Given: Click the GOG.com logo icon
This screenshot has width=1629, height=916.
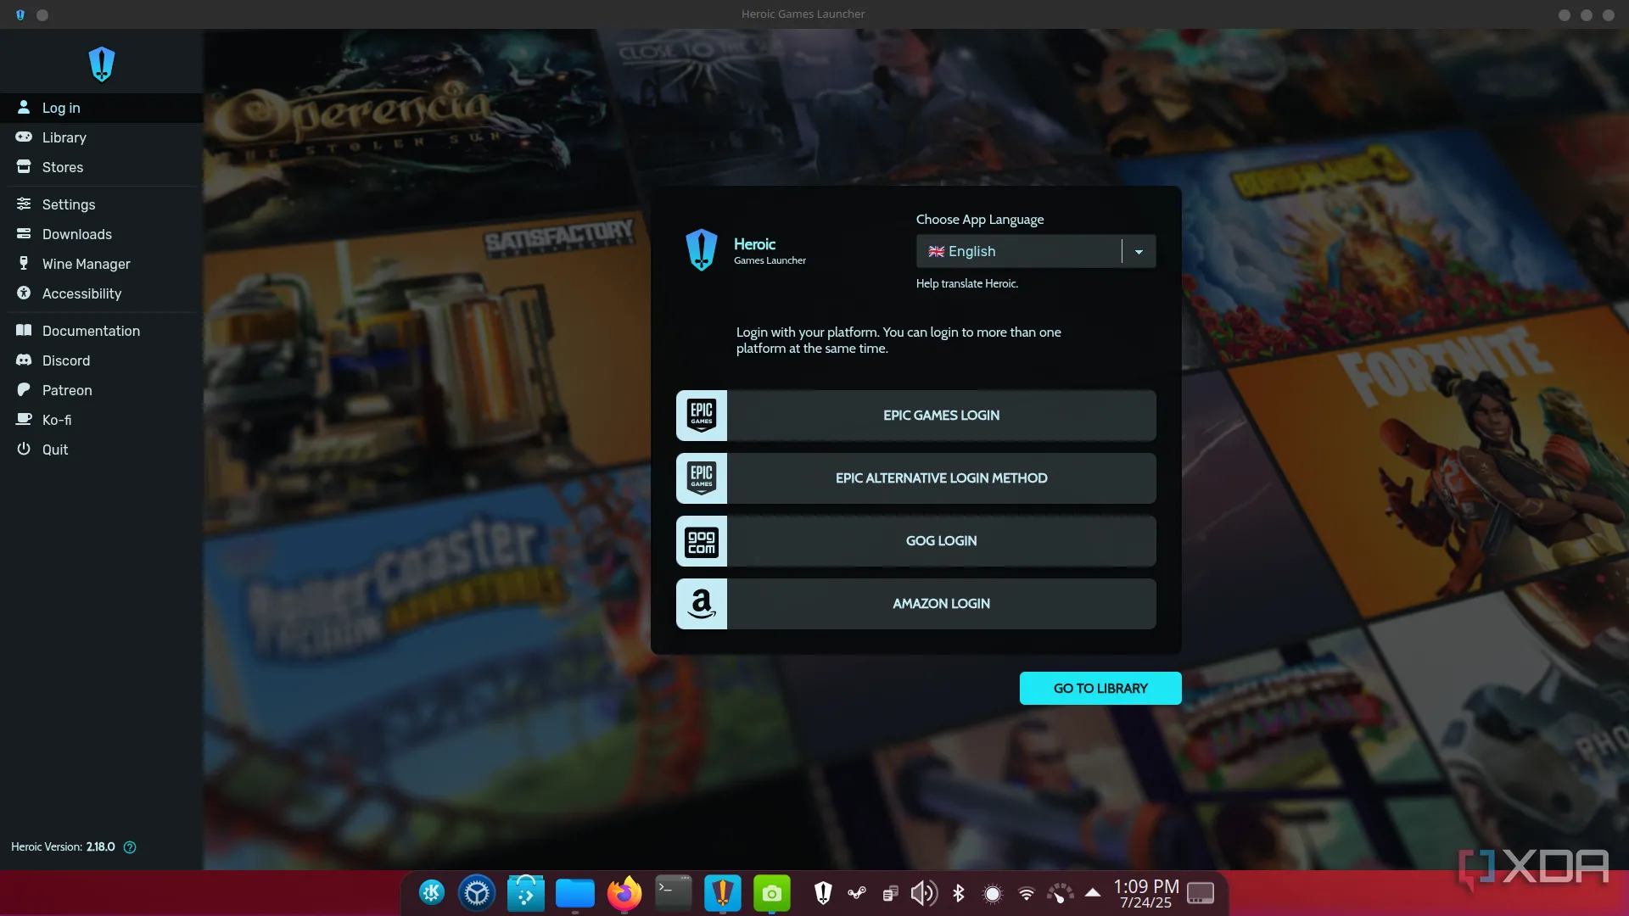Looking at the screenshot, I should 702,541.
